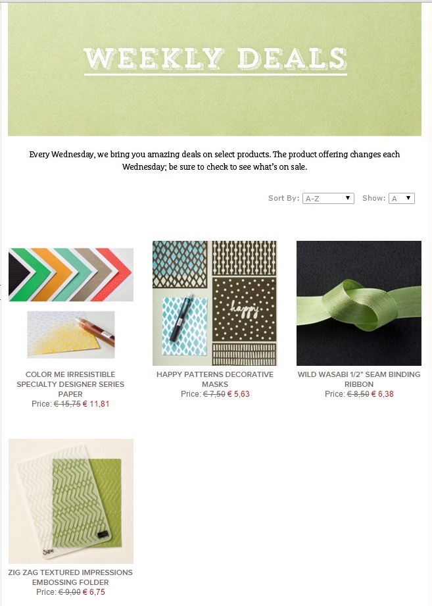
Task: Click the € 6,75 embossing folder price
Action: [94, 592]
